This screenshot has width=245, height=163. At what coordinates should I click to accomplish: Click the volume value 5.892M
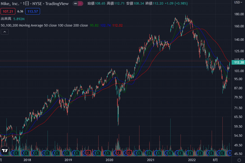pos(19,19)
